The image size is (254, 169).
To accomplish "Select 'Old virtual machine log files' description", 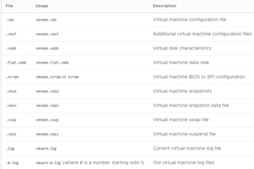I will tap(183, 162).
